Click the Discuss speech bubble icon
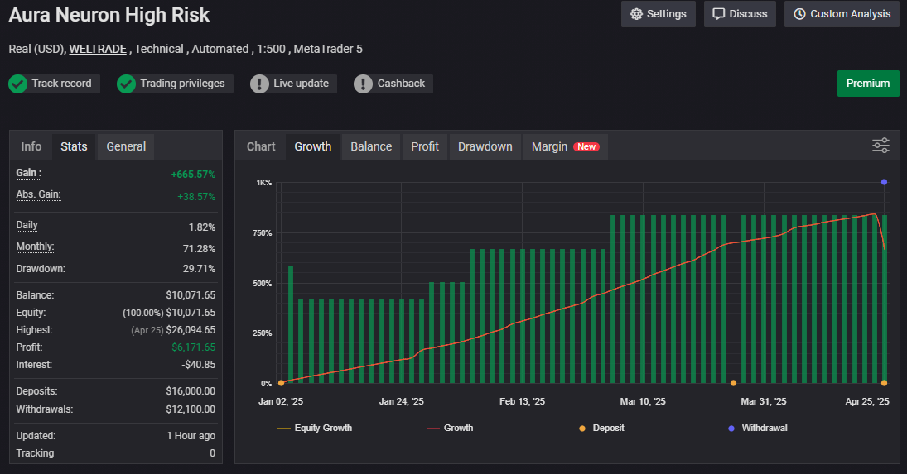The width and height of the screenshot is (907, 474). pos(719,14)
